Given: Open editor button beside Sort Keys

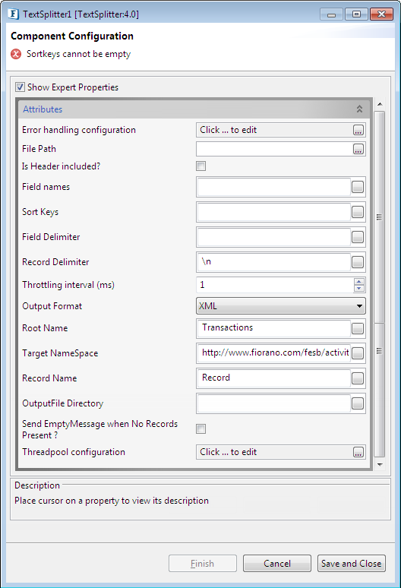Looking at the screenshot, I should pos(358,212).
